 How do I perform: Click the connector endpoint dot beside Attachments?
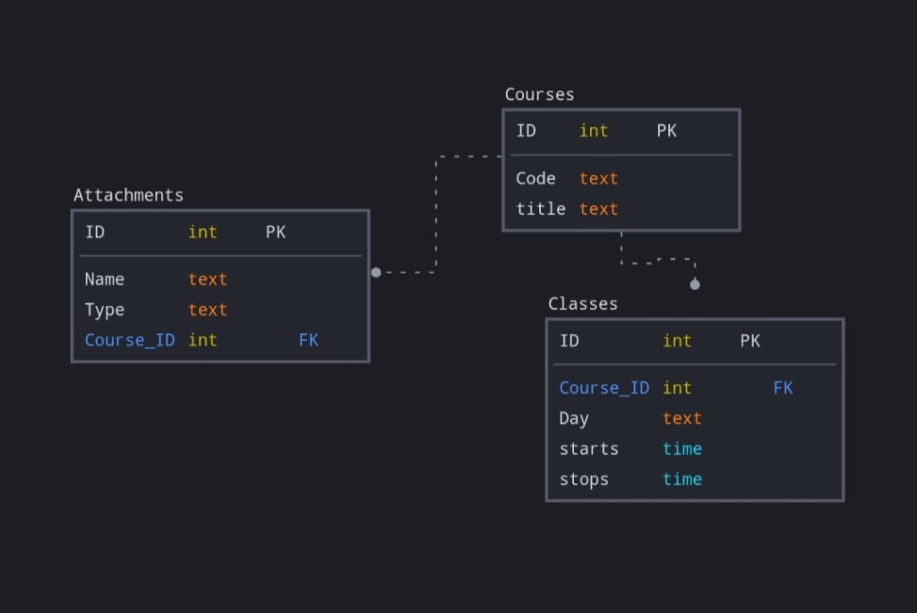[x=376, y=272]
